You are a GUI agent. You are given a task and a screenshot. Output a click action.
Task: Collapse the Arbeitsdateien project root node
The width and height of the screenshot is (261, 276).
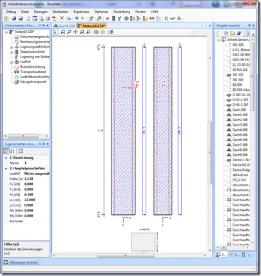click(218, 40)
